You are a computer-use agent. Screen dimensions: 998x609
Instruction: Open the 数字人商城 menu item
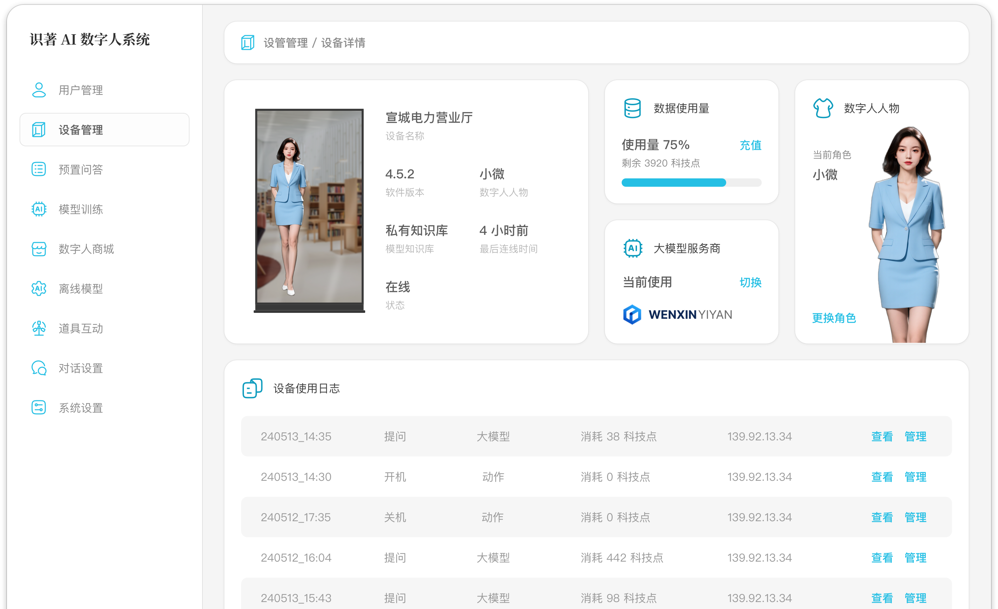pyautogui.click(x=86, y=249)
